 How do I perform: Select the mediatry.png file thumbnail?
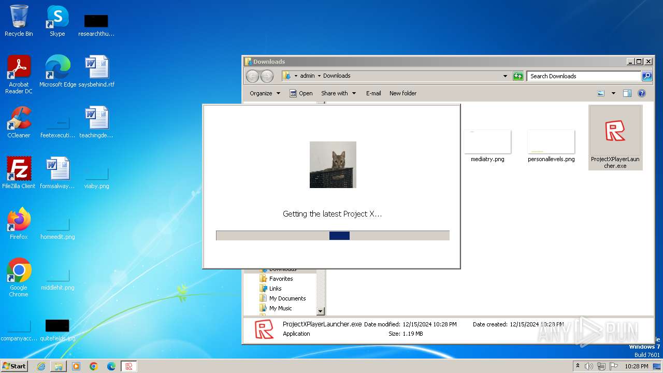coord(487,146)
